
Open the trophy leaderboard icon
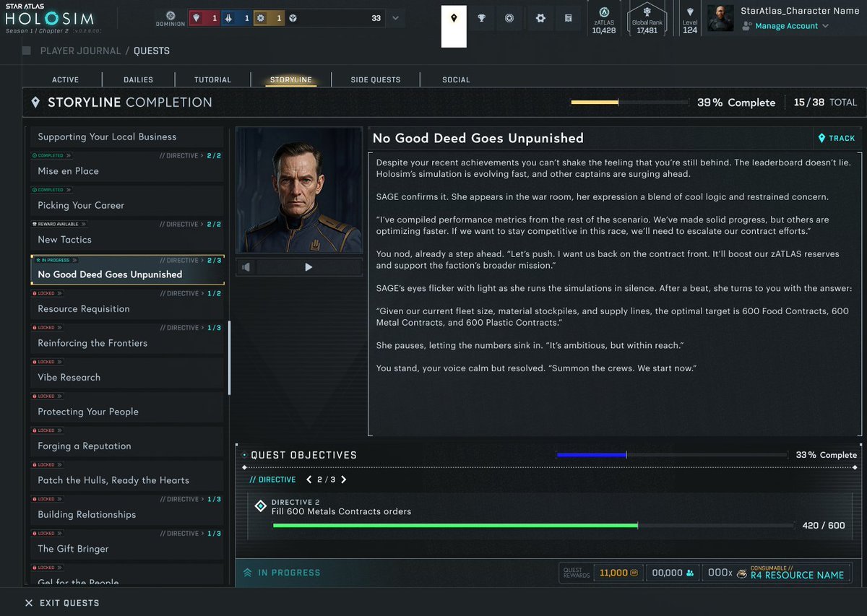pos(482,18)
